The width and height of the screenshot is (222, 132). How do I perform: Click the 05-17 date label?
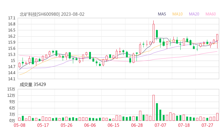[43, 125]
